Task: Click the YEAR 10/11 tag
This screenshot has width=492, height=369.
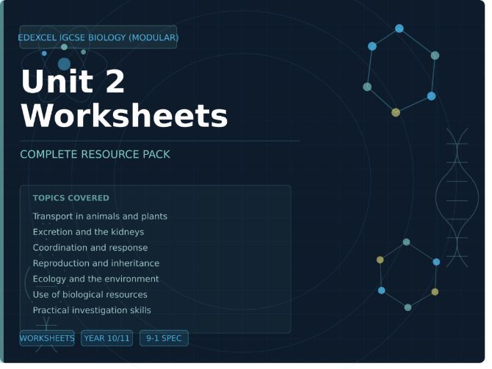Action: pos(106,338)
